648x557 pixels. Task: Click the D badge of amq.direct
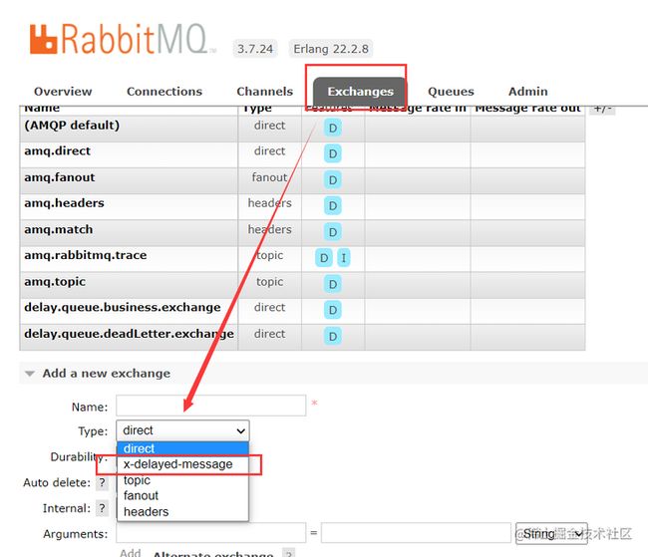click(x=333, y=153)
